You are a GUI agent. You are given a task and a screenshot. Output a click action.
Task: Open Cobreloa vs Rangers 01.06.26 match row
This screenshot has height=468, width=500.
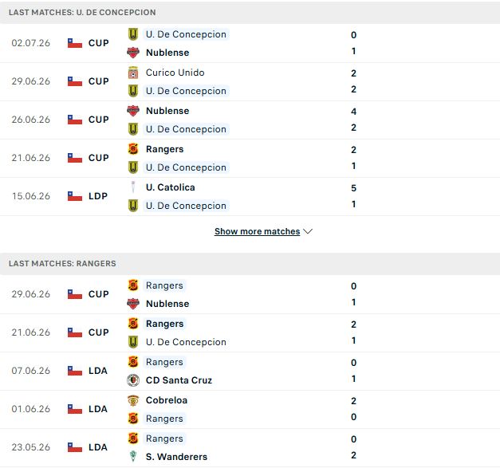250,409
